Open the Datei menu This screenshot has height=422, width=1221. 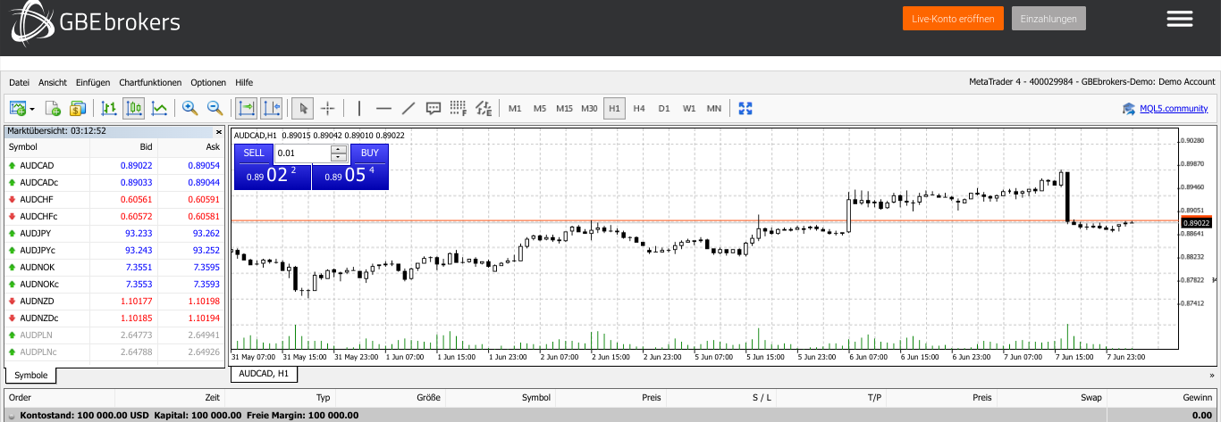tap(19, 82)
